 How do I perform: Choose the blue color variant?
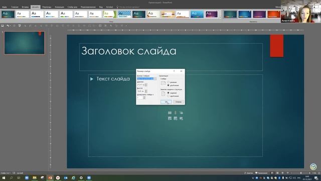pyautogui.click(x=245, y=15)
